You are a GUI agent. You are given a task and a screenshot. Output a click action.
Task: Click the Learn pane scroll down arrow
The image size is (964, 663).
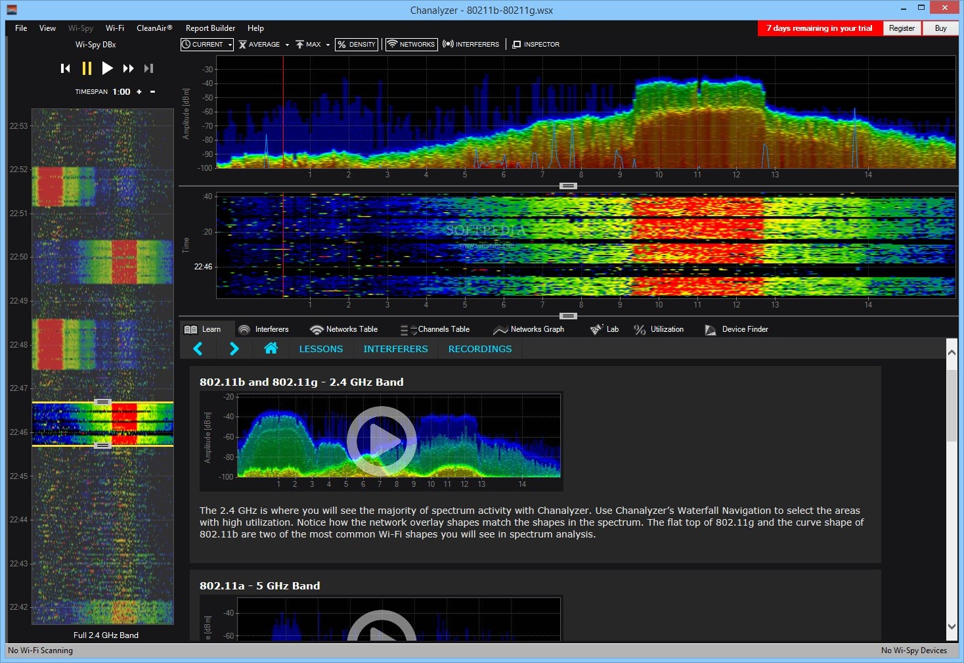coord(952,627)
